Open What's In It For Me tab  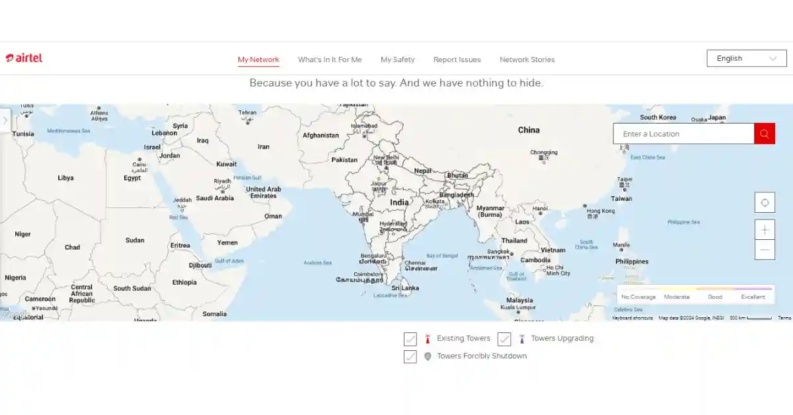330,59
